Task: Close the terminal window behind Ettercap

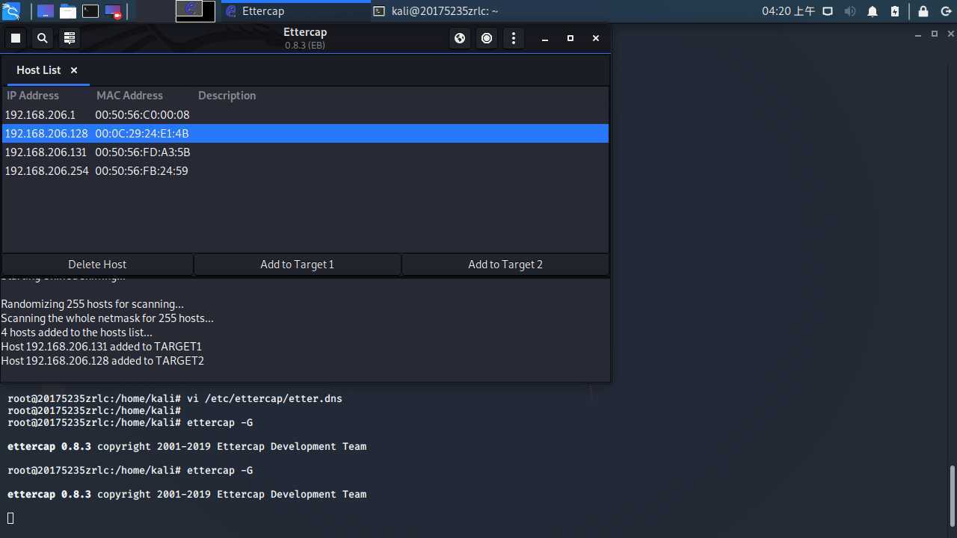Action: (951, 34)
